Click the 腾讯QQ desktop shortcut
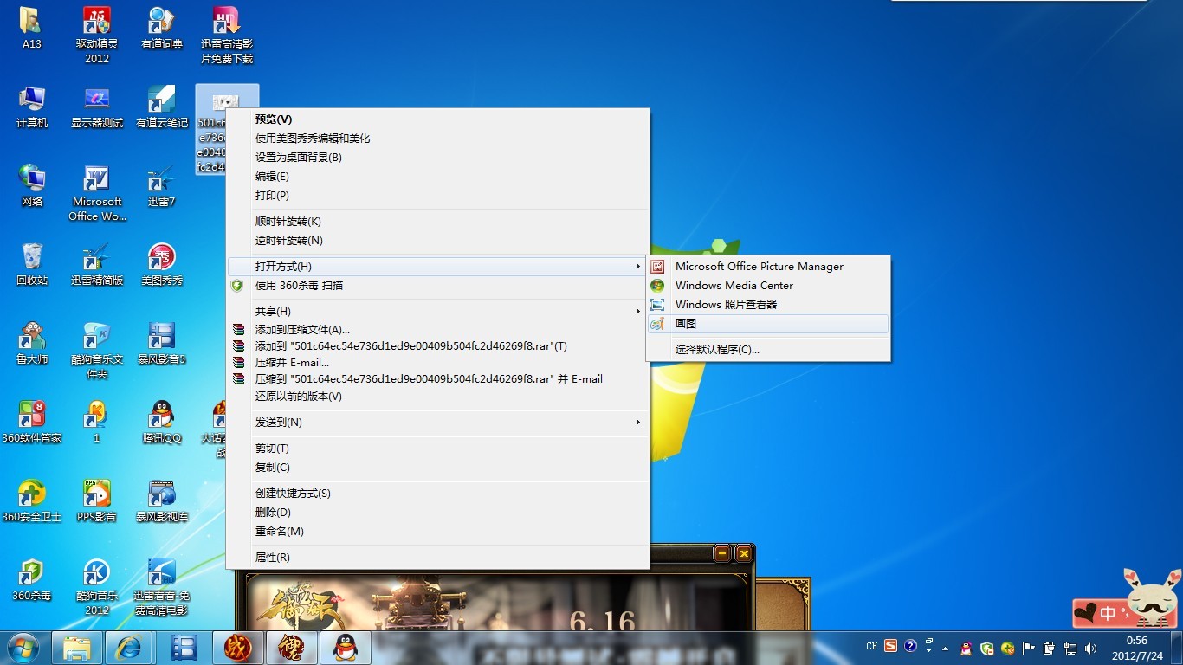Screen dimensions: 1183x665 coord(162,423)
